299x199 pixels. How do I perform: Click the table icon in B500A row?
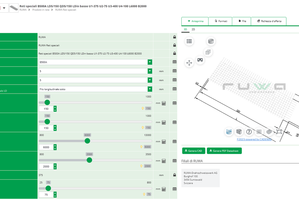(x=174, y=62)
